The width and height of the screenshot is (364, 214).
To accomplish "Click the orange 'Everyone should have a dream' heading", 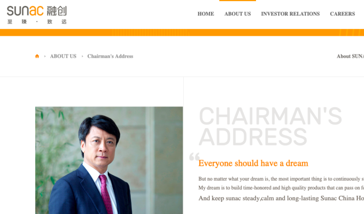I will pos(253,163).
